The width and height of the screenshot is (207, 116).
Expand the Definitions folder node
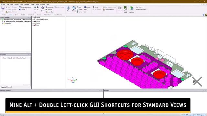click(3, 24)
